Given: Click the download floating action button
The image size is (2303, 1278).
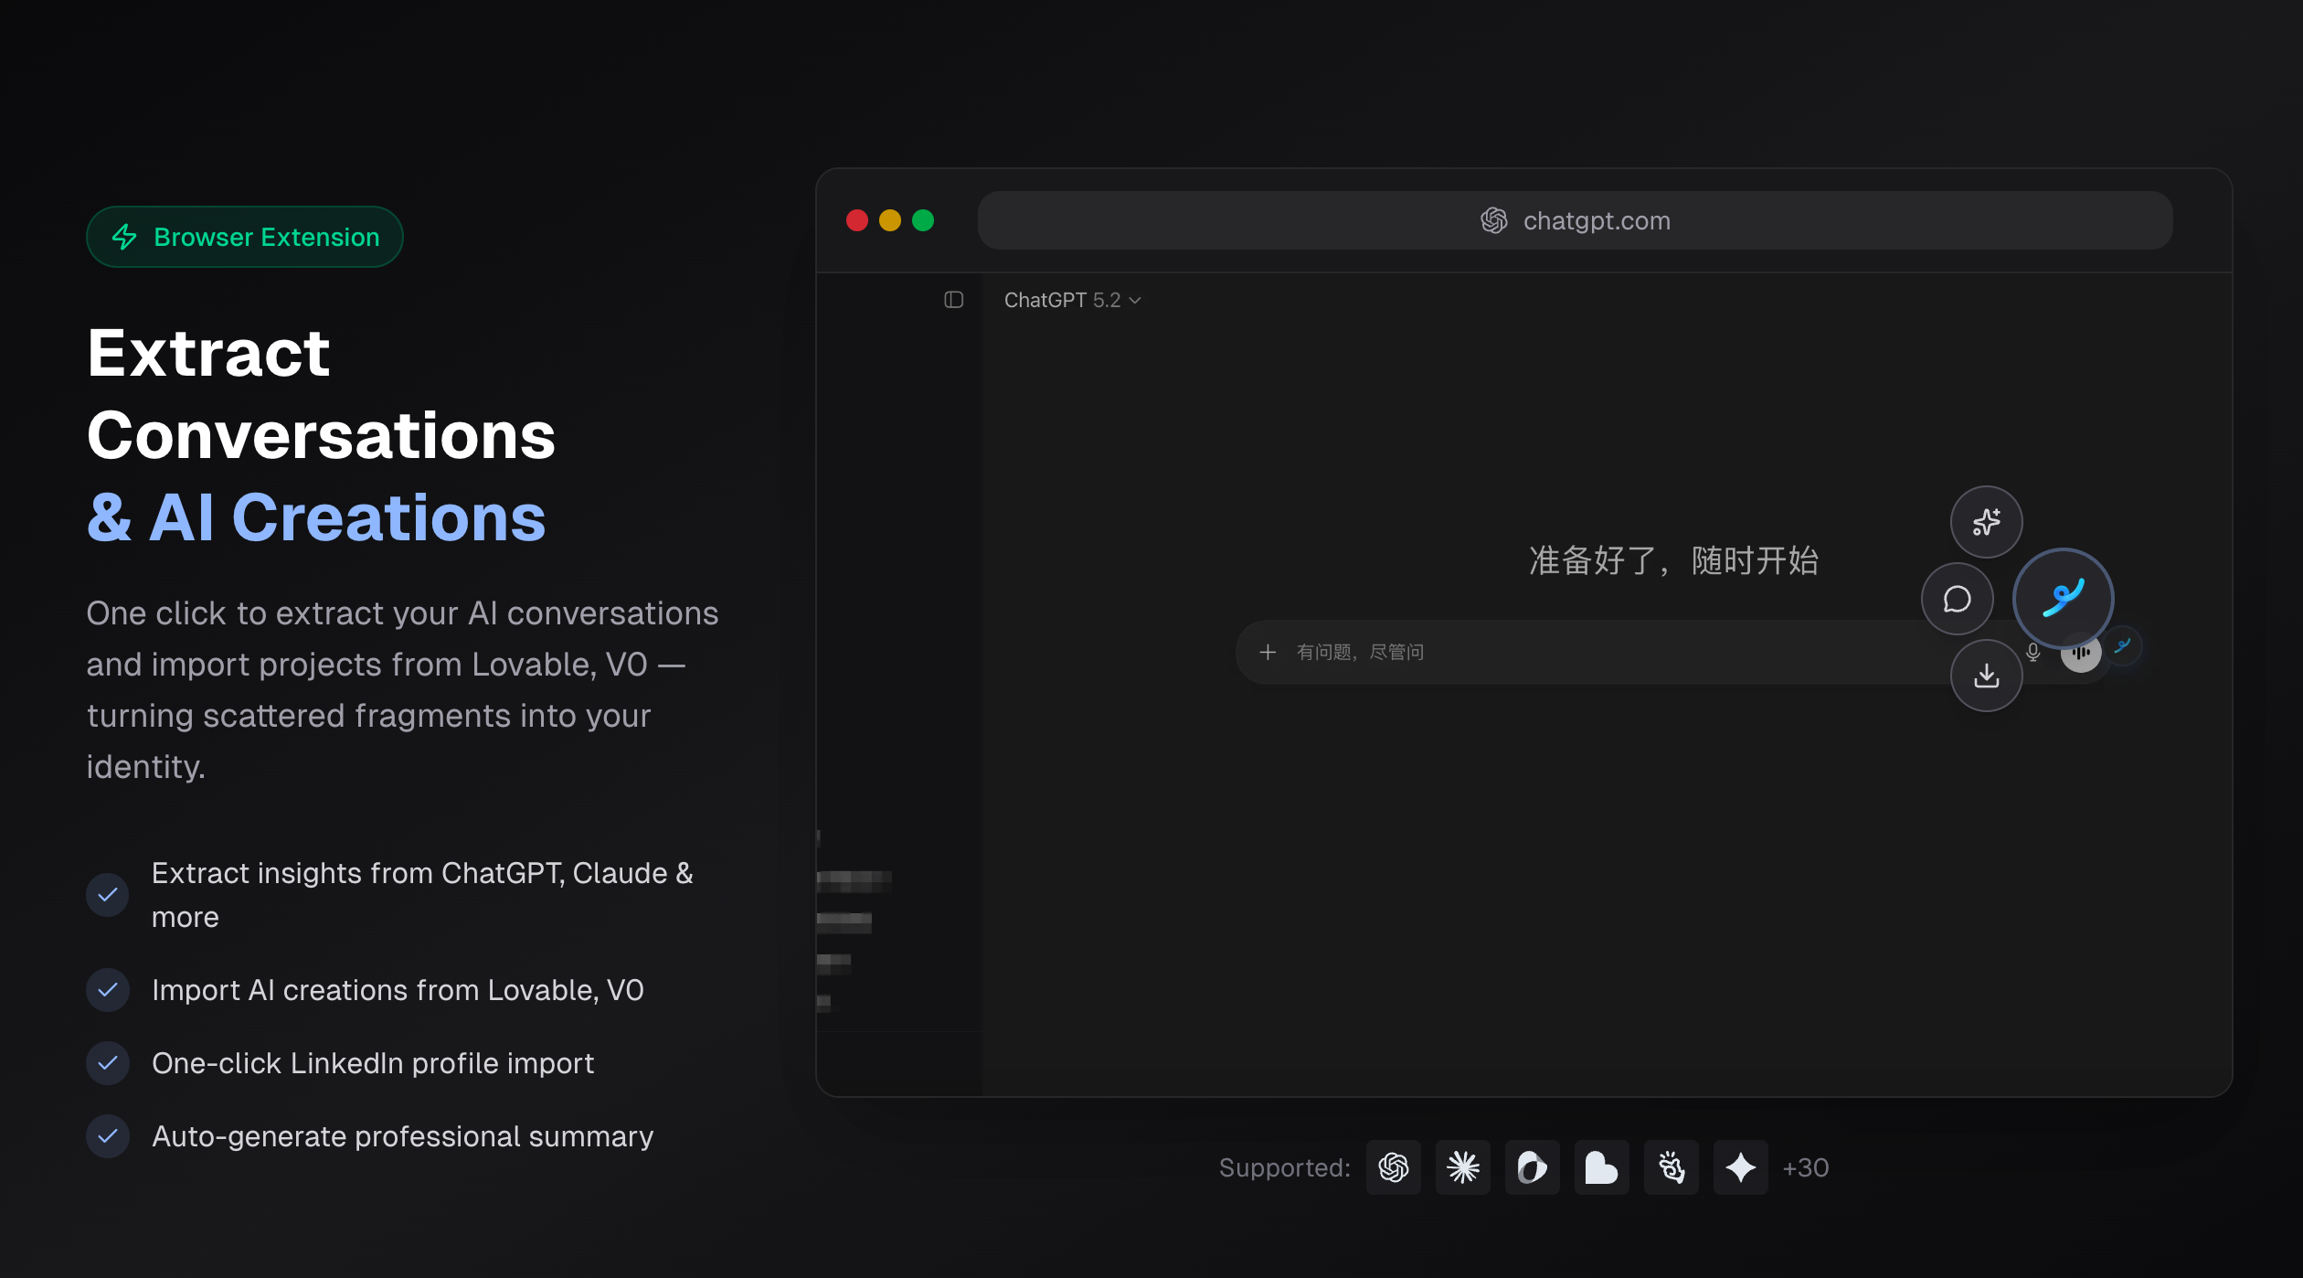Looking at the screenshot, I should tap(1986, 676).
